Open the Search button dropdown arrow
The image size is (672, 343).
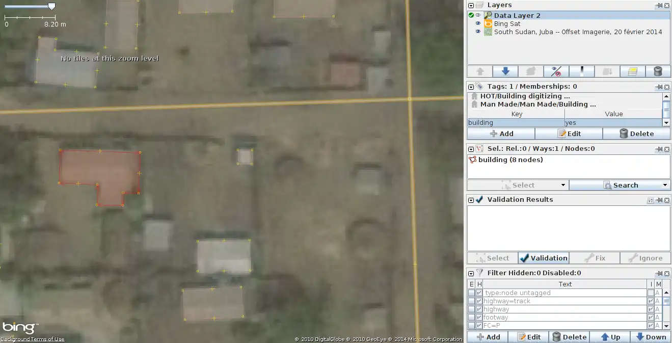click(665, 186)
